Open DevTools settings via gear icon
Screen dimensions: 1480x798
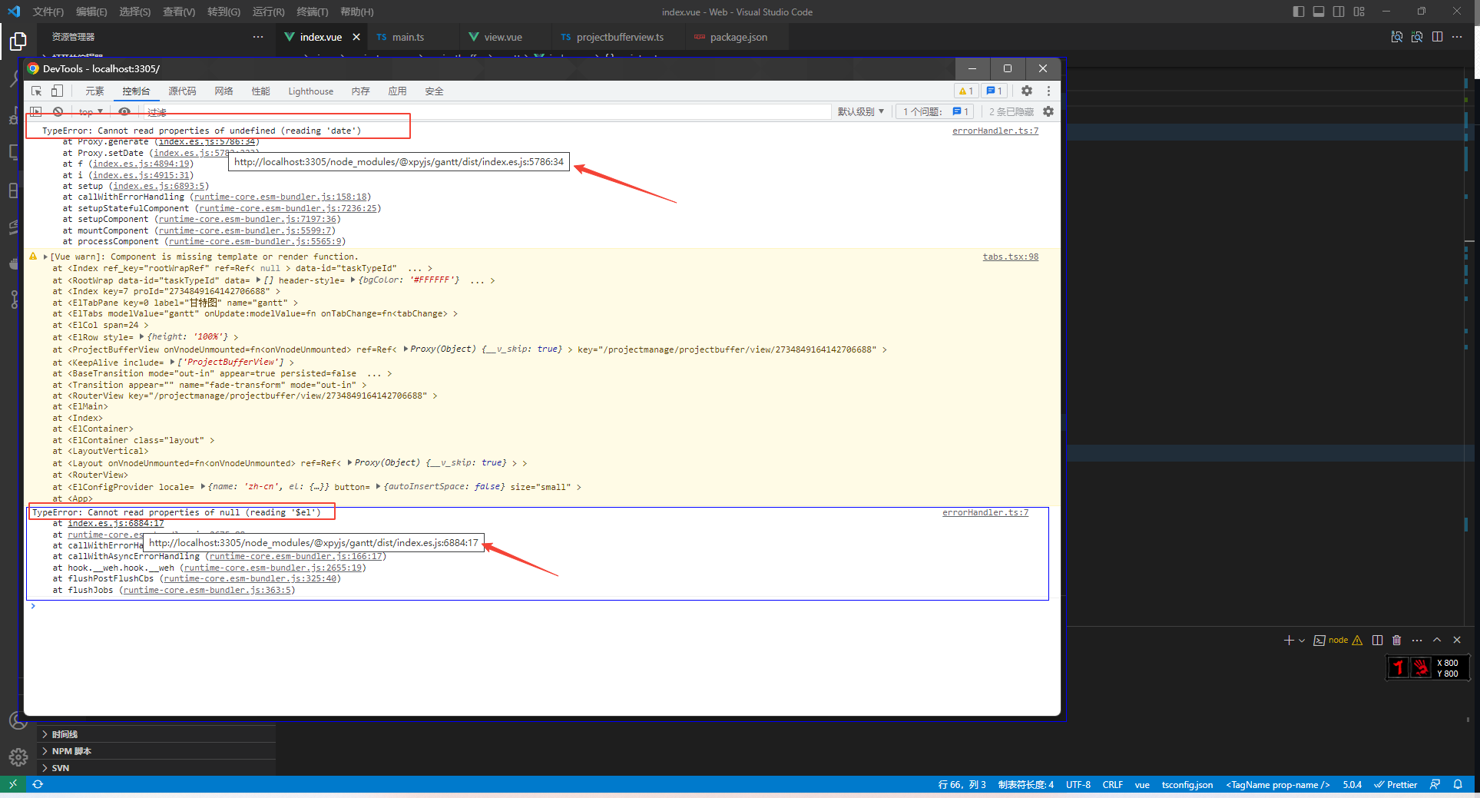[1028, 91]
